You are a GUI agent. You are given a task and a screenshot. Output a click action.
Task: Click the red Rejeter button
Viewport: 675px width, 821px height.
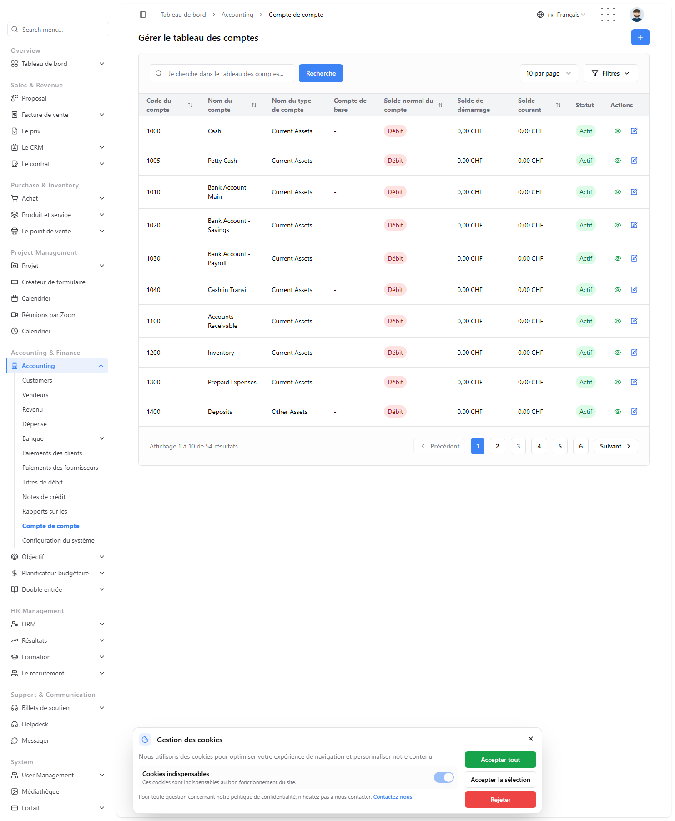tap(500, 800)
